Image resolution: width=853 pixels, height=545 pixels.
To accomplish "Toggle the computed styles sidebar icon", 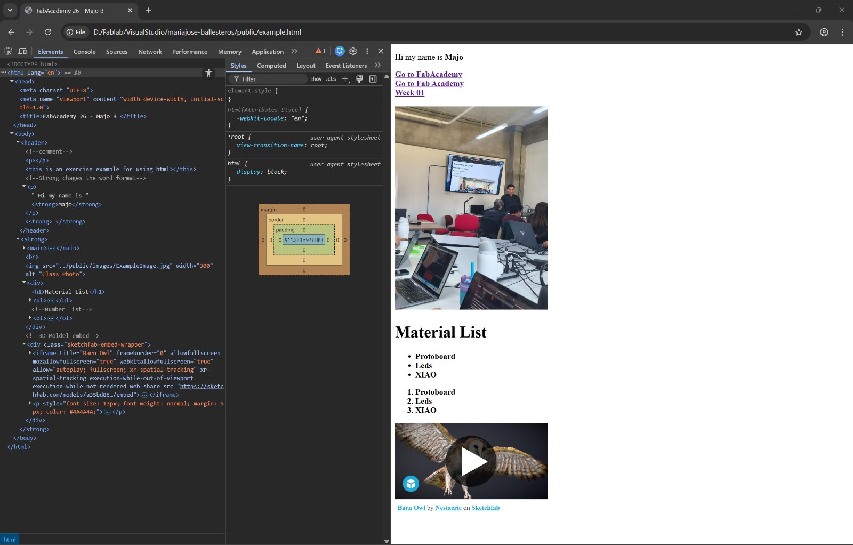I will pyautogui.click(x=373, y=79).
